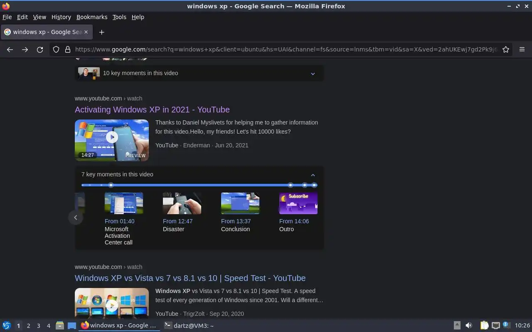Open the Edit menu
The image size is (532, 332).
[22, 17]
